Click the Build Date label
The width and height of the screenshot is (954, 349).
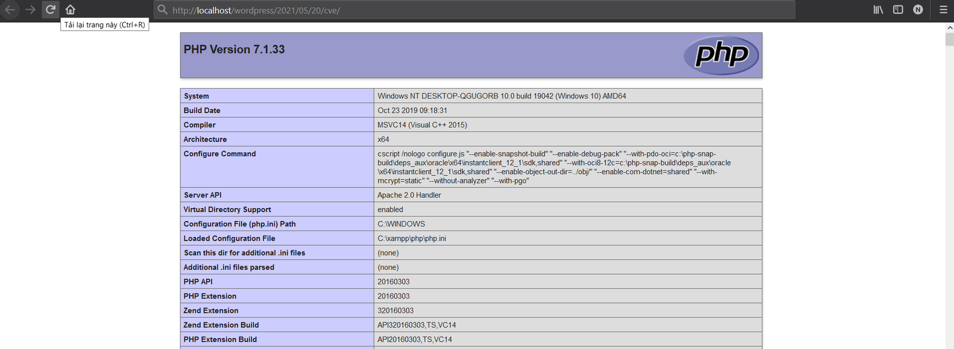coord(202,111)
